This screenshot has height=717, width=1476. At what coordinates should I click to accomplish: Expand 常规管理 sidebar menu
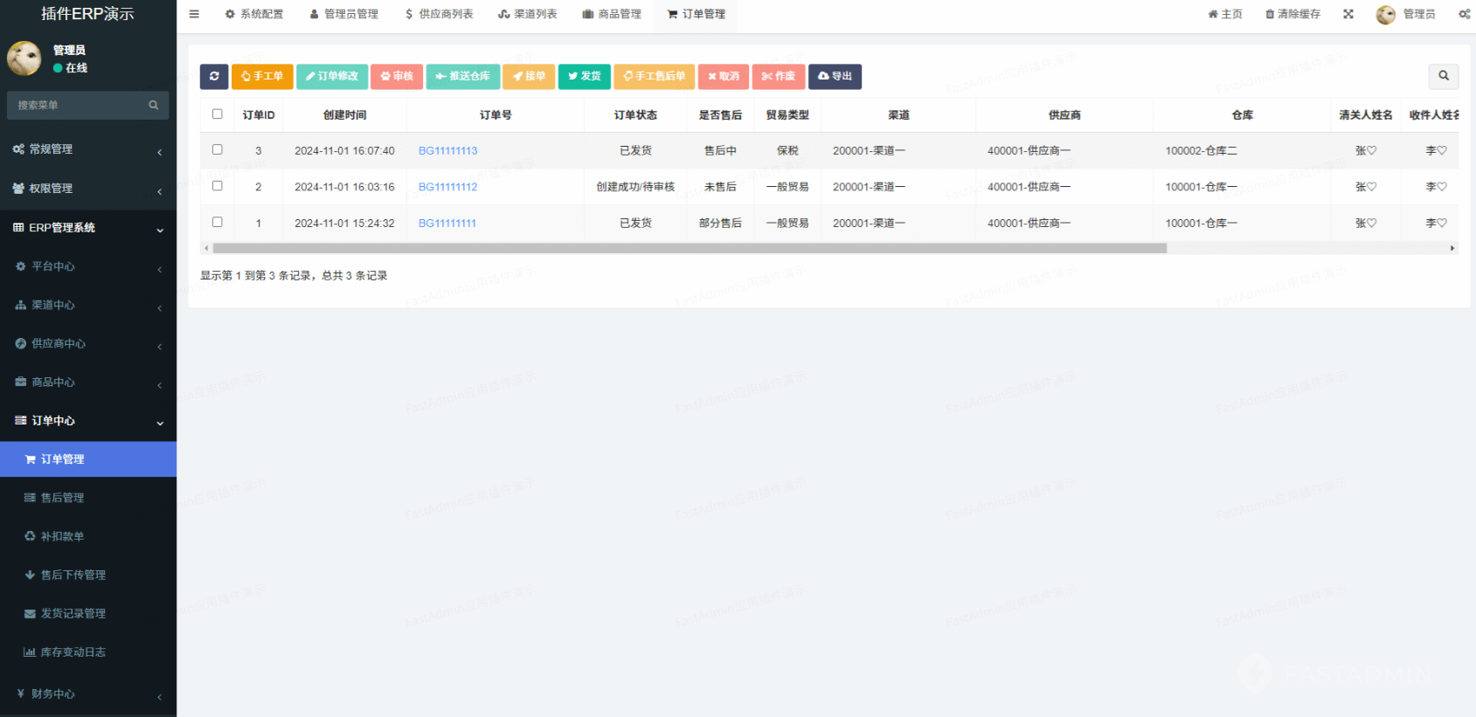87,149
